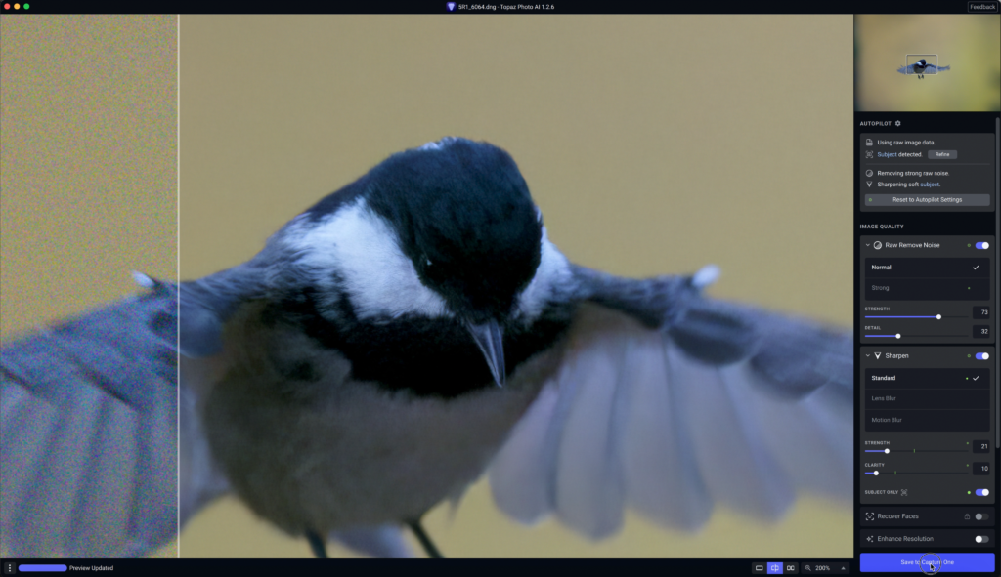This screenshot has width=1001, height=577.
Task: Click Reset to Autopilot Settings
Action: pos(926,199)
